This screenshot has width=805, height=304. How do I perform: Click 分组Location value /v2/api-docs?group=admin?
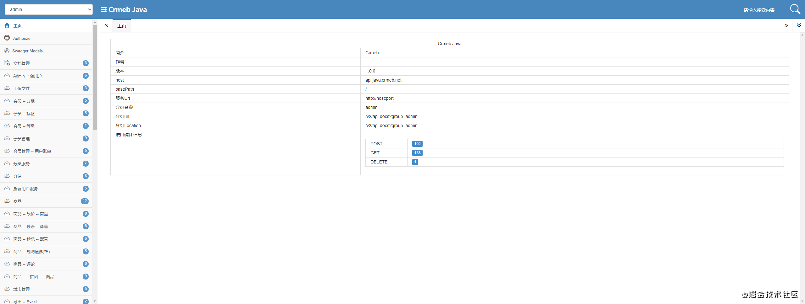391,125
